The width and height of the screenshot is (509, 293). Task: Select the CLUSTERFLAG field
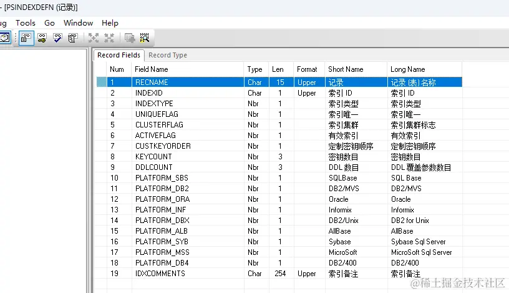point(159,125)
